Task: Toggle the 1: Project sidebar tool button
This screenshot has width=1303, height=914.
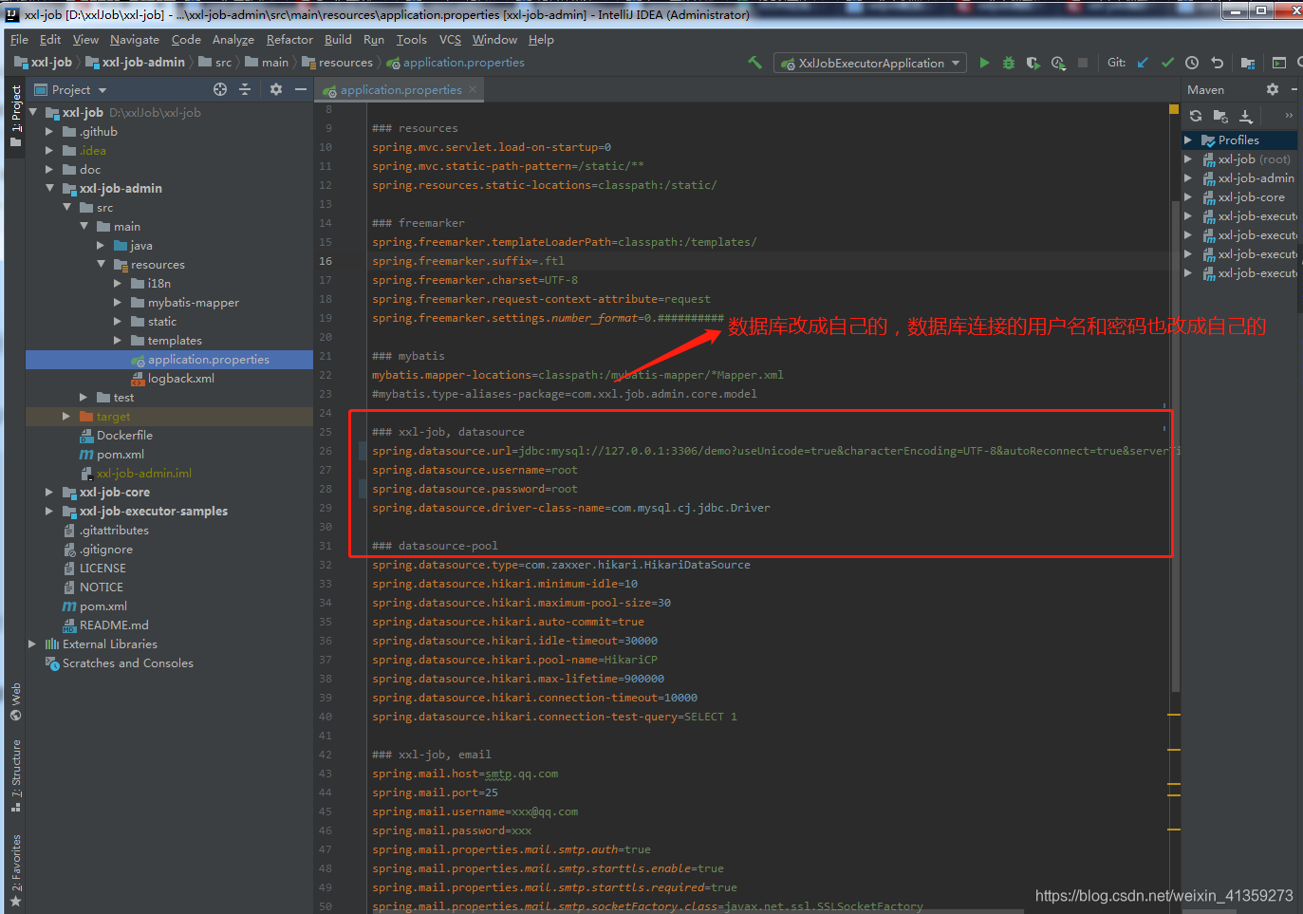Action: pyautogui.click(x=15, y=115)
